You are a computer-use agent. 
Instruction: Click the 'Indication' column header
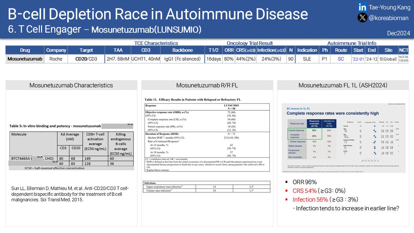pos(307,50)
